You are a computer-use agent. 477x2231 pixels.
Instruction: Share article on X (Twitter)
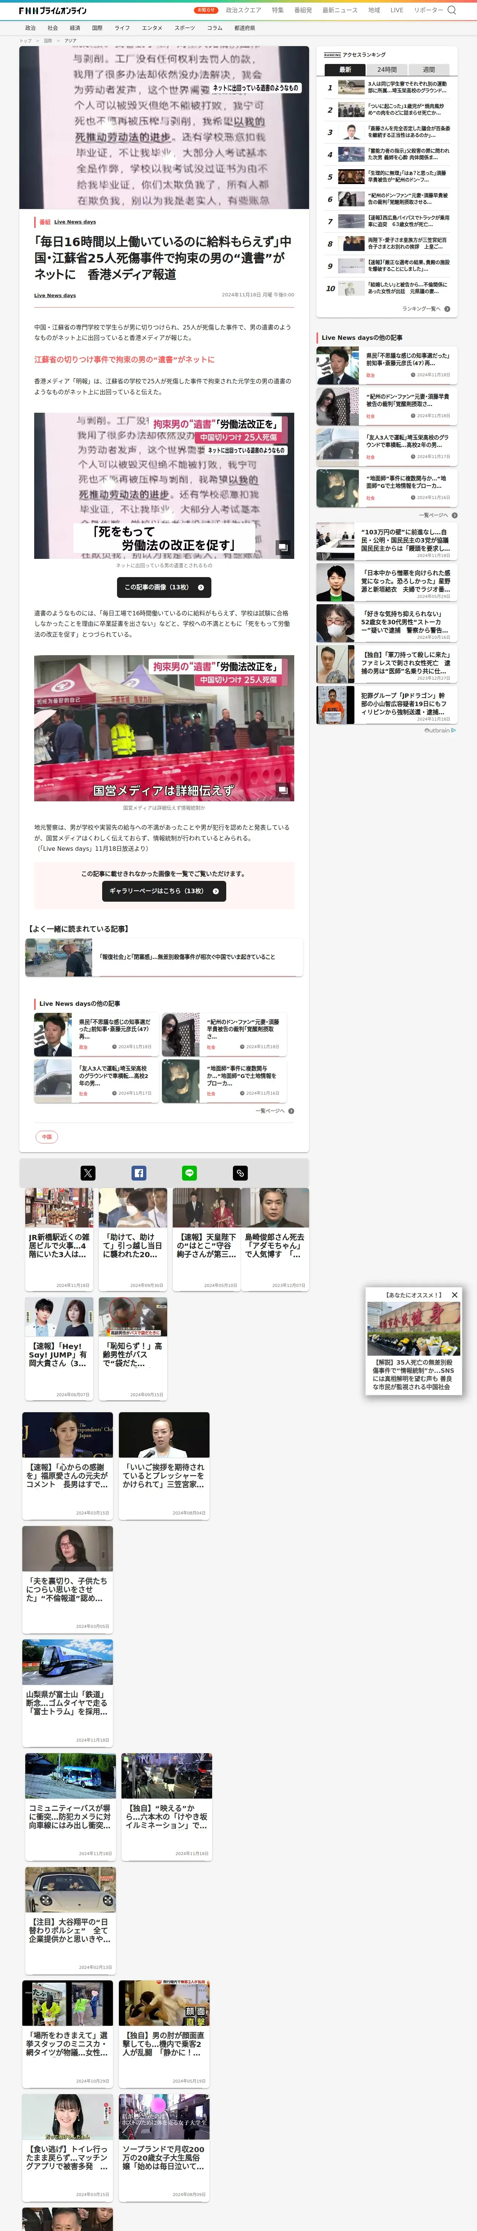(88, 1173)
